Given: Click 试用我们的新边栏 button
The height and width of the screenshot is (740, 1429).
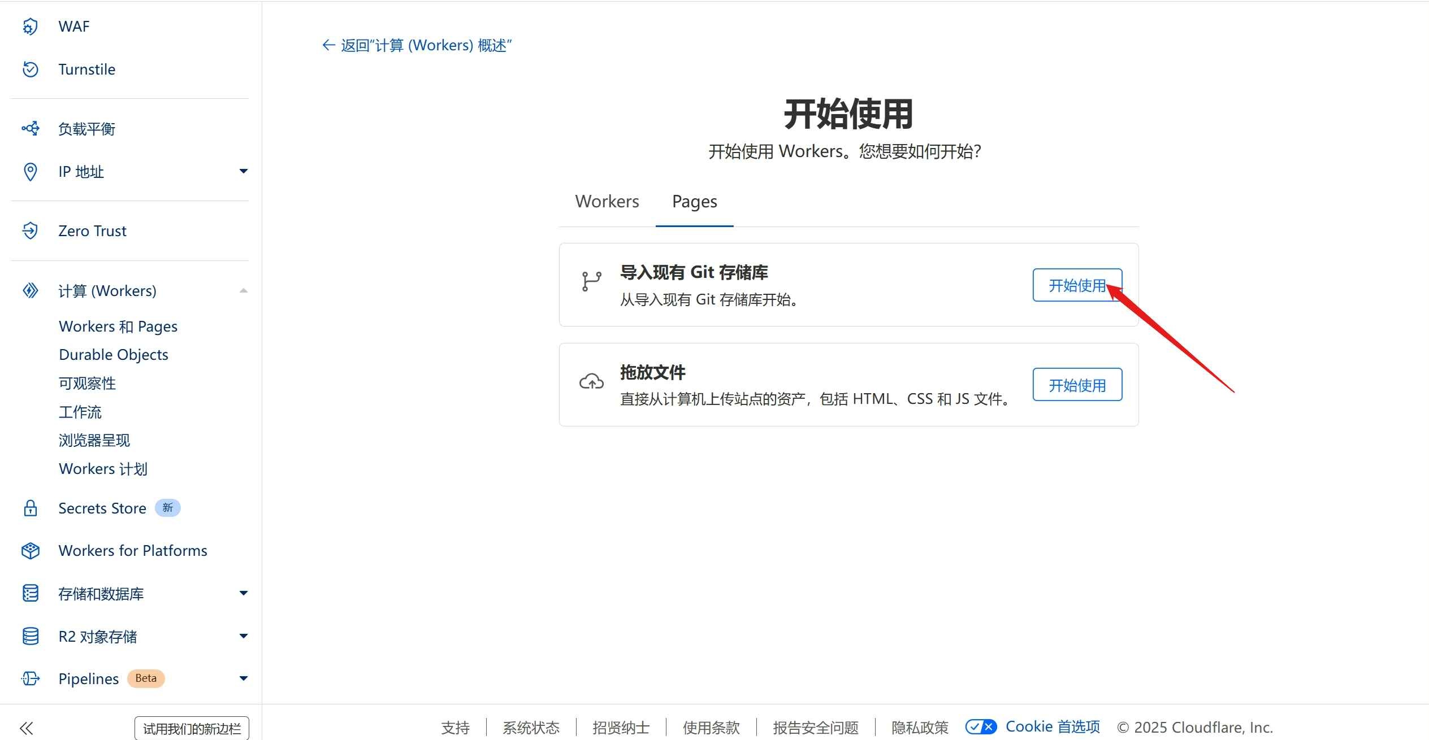Looking at the screenshot, I should pyautogui.click(x=192, y=728).
